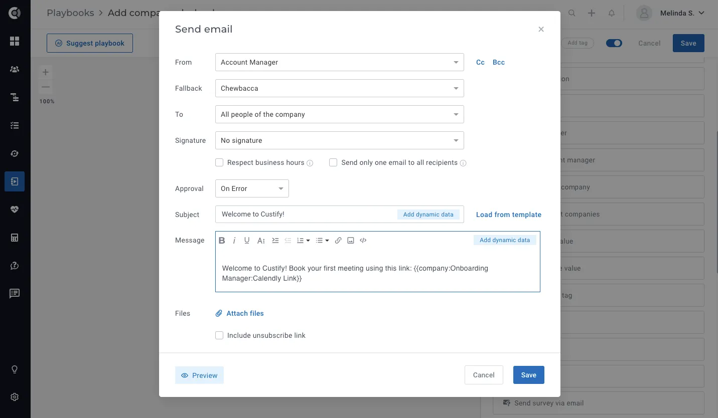The width and height of the screenshot is (718, 418).
Task: Open the dashboard grid icon in sidebar
Action: (x=15, y=41)
